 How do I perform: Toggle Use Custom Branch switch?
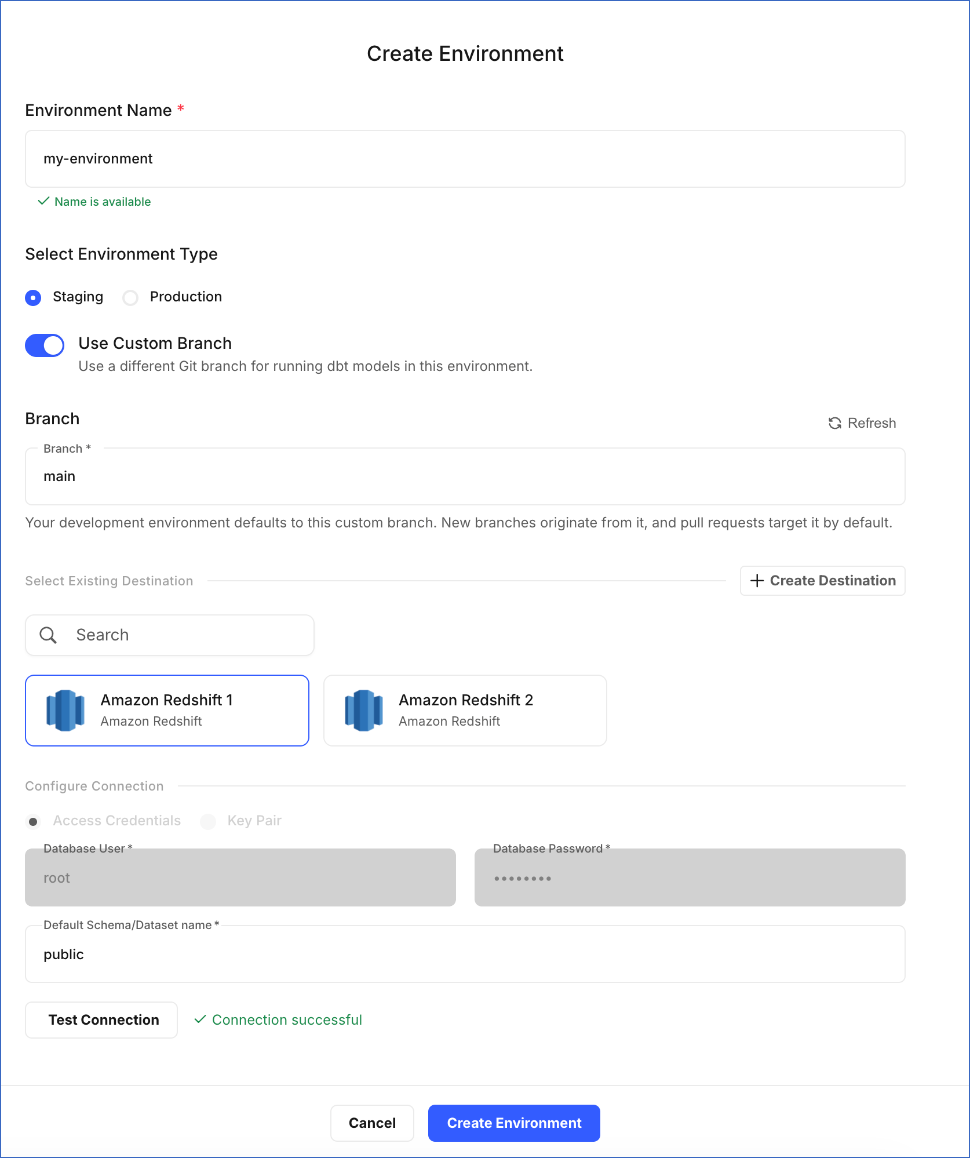point(45,345)
